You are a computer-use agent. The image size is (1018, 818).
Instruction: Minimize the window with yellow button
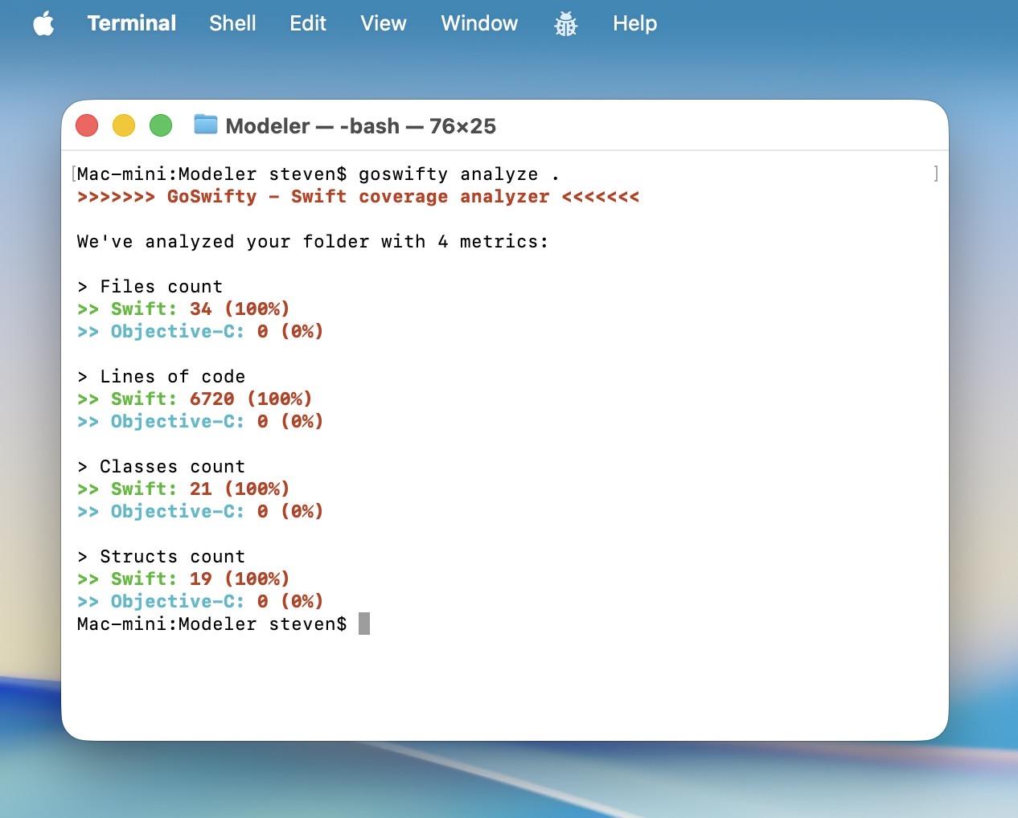pyautogui.click(x=124, y=125)
